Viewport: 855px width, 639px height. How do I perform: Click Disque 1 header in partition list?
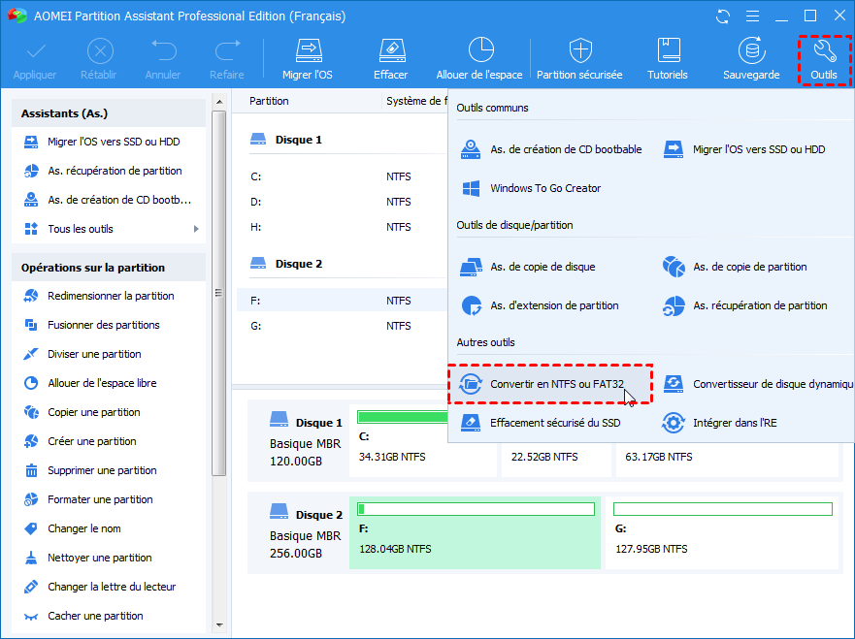point(286,140)
